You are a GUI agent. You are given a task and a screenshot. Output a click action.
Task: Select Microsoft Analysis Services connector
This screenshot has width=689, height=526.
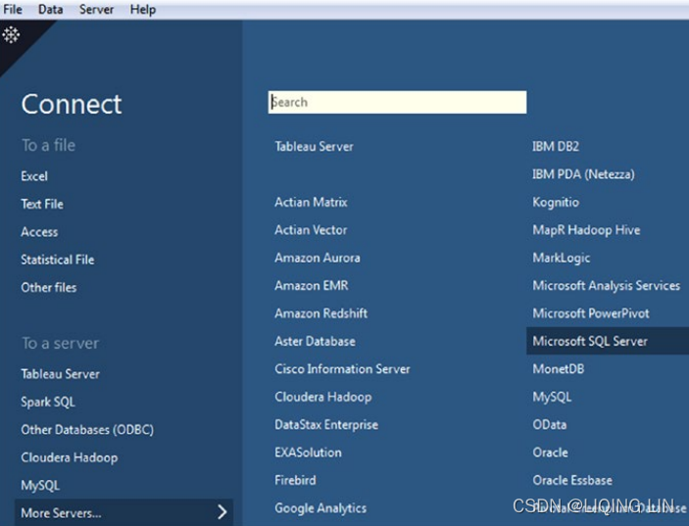(607, 286)
